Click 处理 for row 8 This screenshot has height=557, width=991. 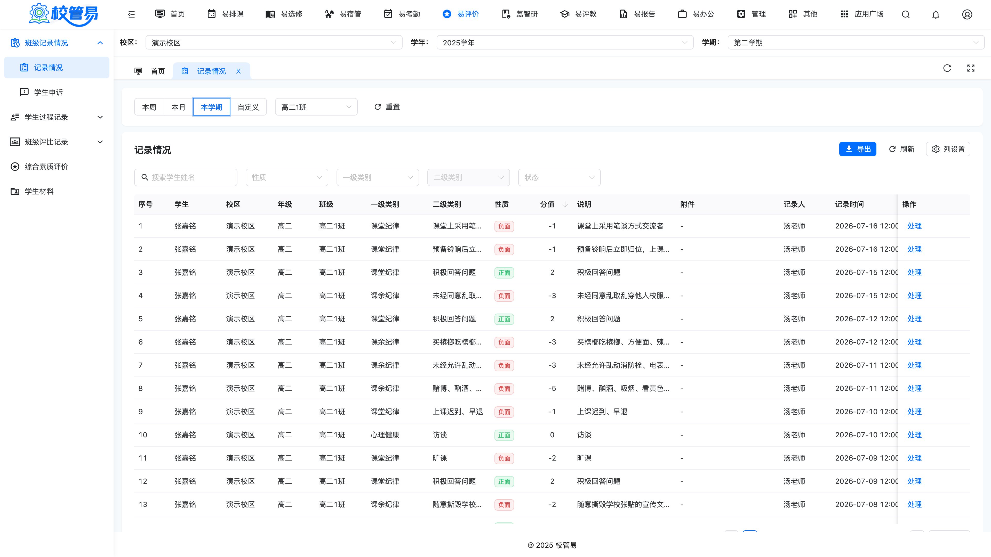914,388
